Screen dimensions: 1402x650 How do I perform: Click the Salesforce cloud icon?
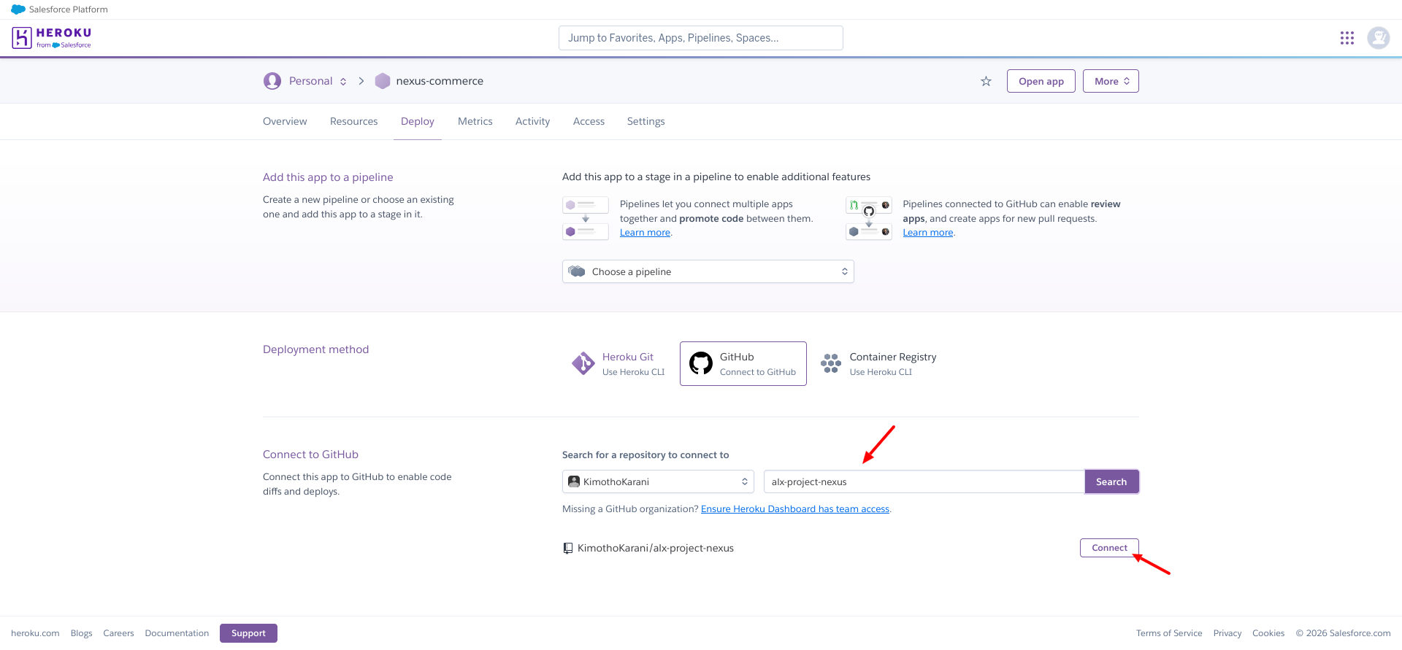[x=18, y=9]
